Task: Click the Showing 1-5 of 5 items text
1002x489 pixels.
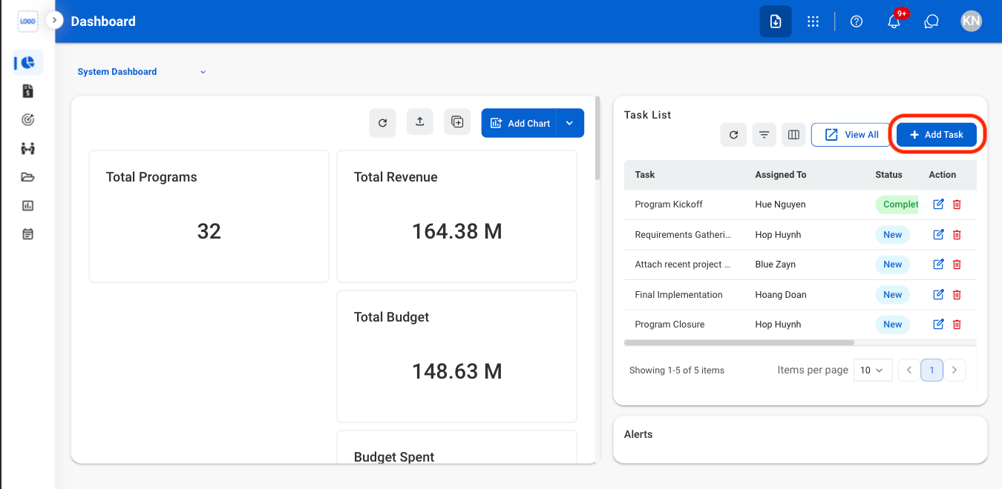Action: tap(677, 370)
